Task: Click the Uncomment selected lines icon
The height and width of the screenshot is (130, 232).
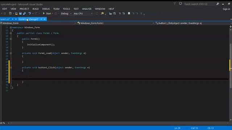Action: point(124,14)
